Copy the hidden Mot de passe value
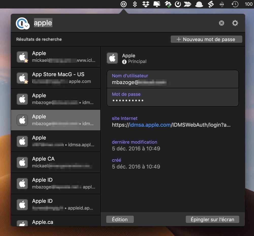 coord(173,97)
